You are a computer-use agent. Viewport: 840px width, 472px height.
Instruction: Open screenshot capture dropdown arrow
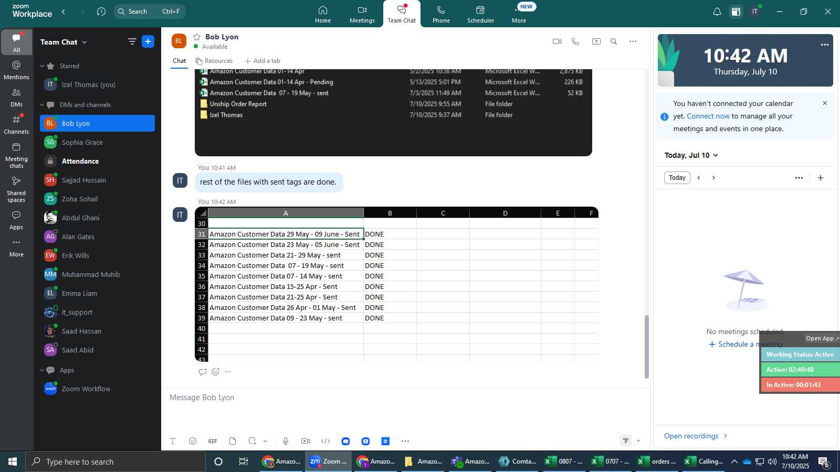pos(265,441)
